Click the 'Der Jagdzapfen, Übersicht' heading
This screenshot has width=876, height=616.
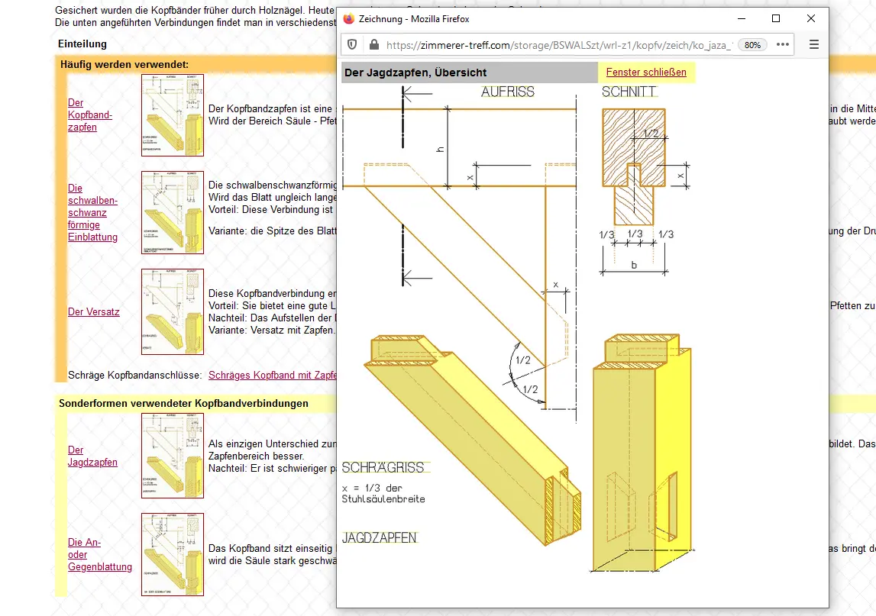coord(415,73)
